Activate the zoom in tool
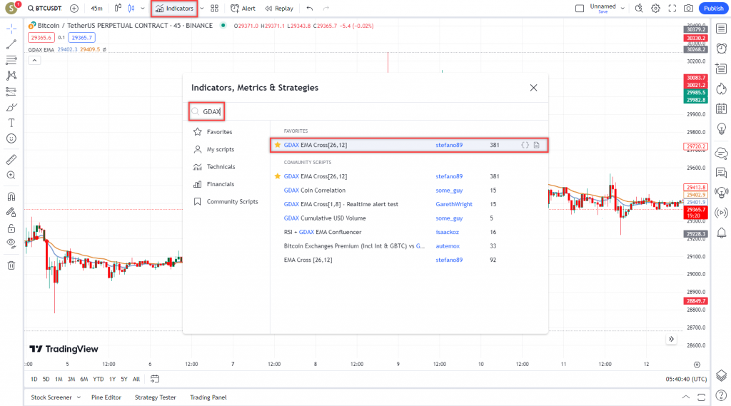Screen dimensions: 731x406 [x=11, y=176]
